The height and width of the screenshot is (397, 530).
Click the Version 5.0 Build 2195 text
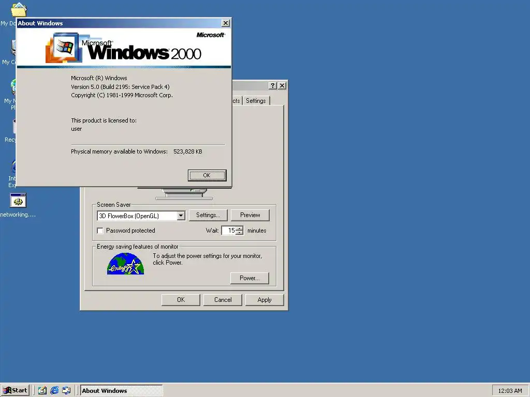[120, 87]
